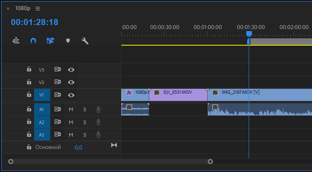Toggle lock on track A2
The image size is (312, 172).
tap(29, 122)
